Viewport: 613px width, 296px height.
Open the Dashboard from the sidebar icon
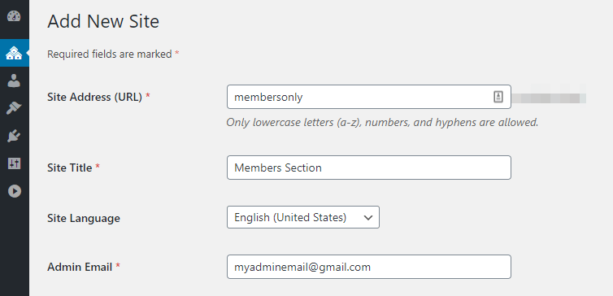click(x=14, y=17)
